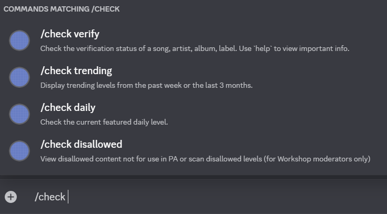
Task: Click the typed /check text in message box
Action: click(50, 197)
